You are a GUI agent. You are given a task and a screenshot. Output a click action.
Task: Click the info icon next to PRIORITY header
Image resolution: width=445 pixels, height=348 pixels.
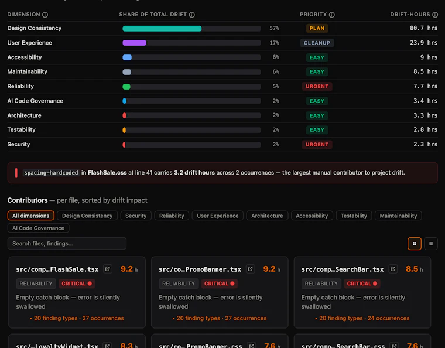[x=331, y=15]
